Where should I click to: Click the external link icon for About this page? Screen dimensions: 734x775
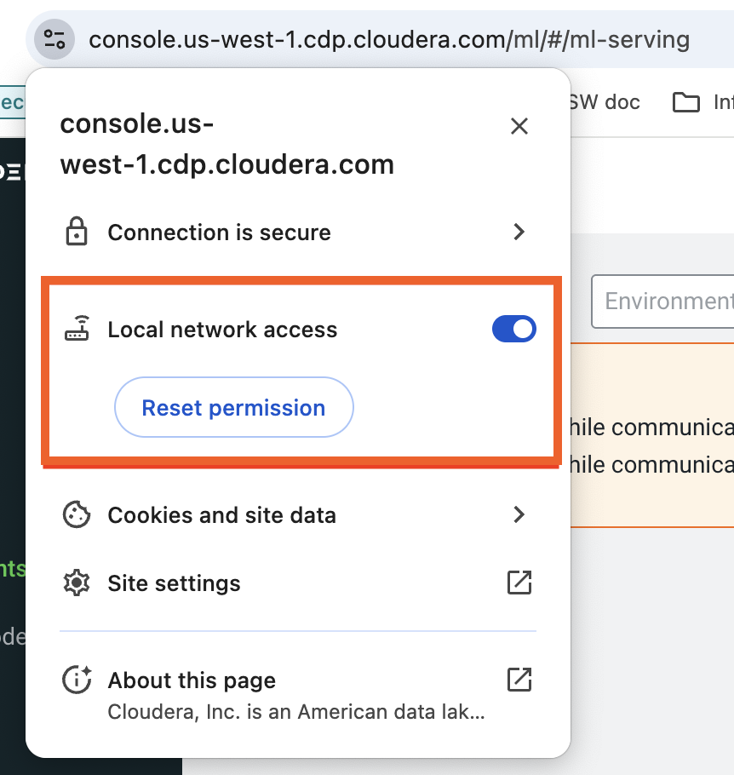(519, 680)
